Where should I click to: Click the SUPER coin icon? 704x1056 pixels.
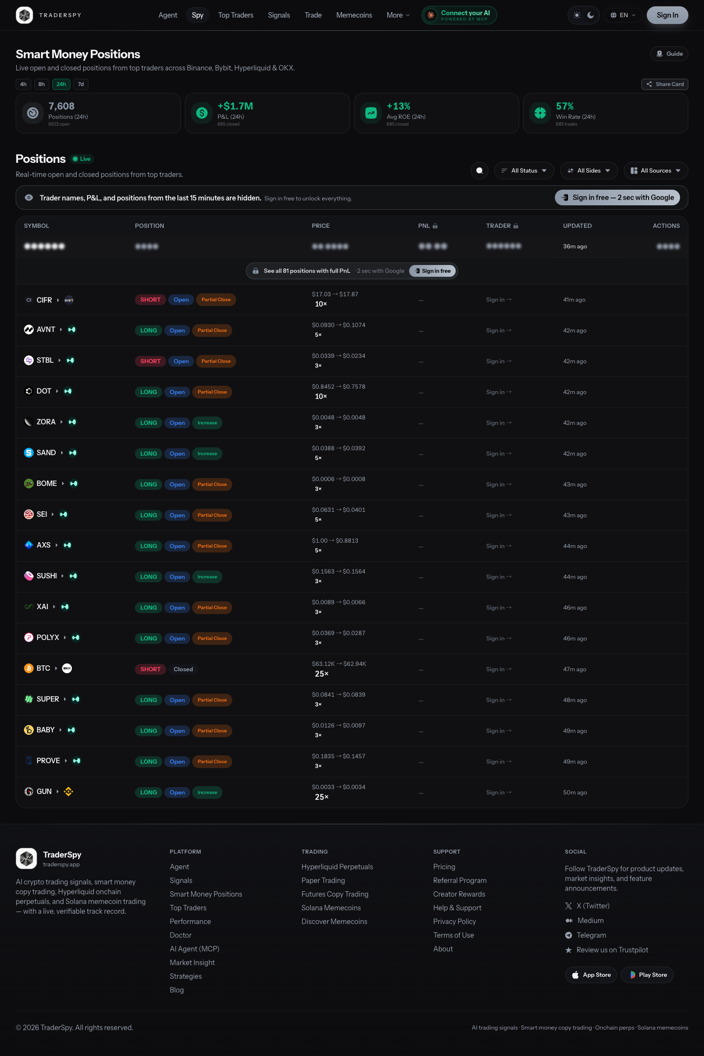coord(29,699)
